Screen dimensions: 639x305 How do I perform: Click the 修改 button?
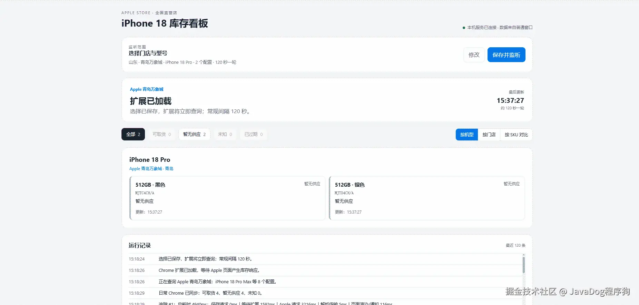[474, 55]
